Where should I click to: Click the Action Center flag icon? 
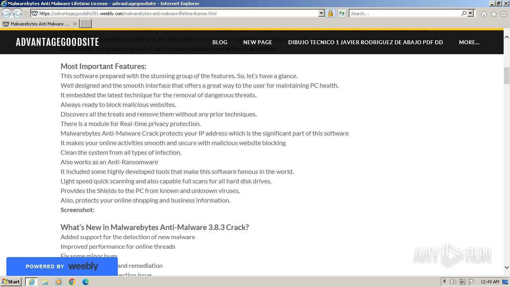(472, 282)
